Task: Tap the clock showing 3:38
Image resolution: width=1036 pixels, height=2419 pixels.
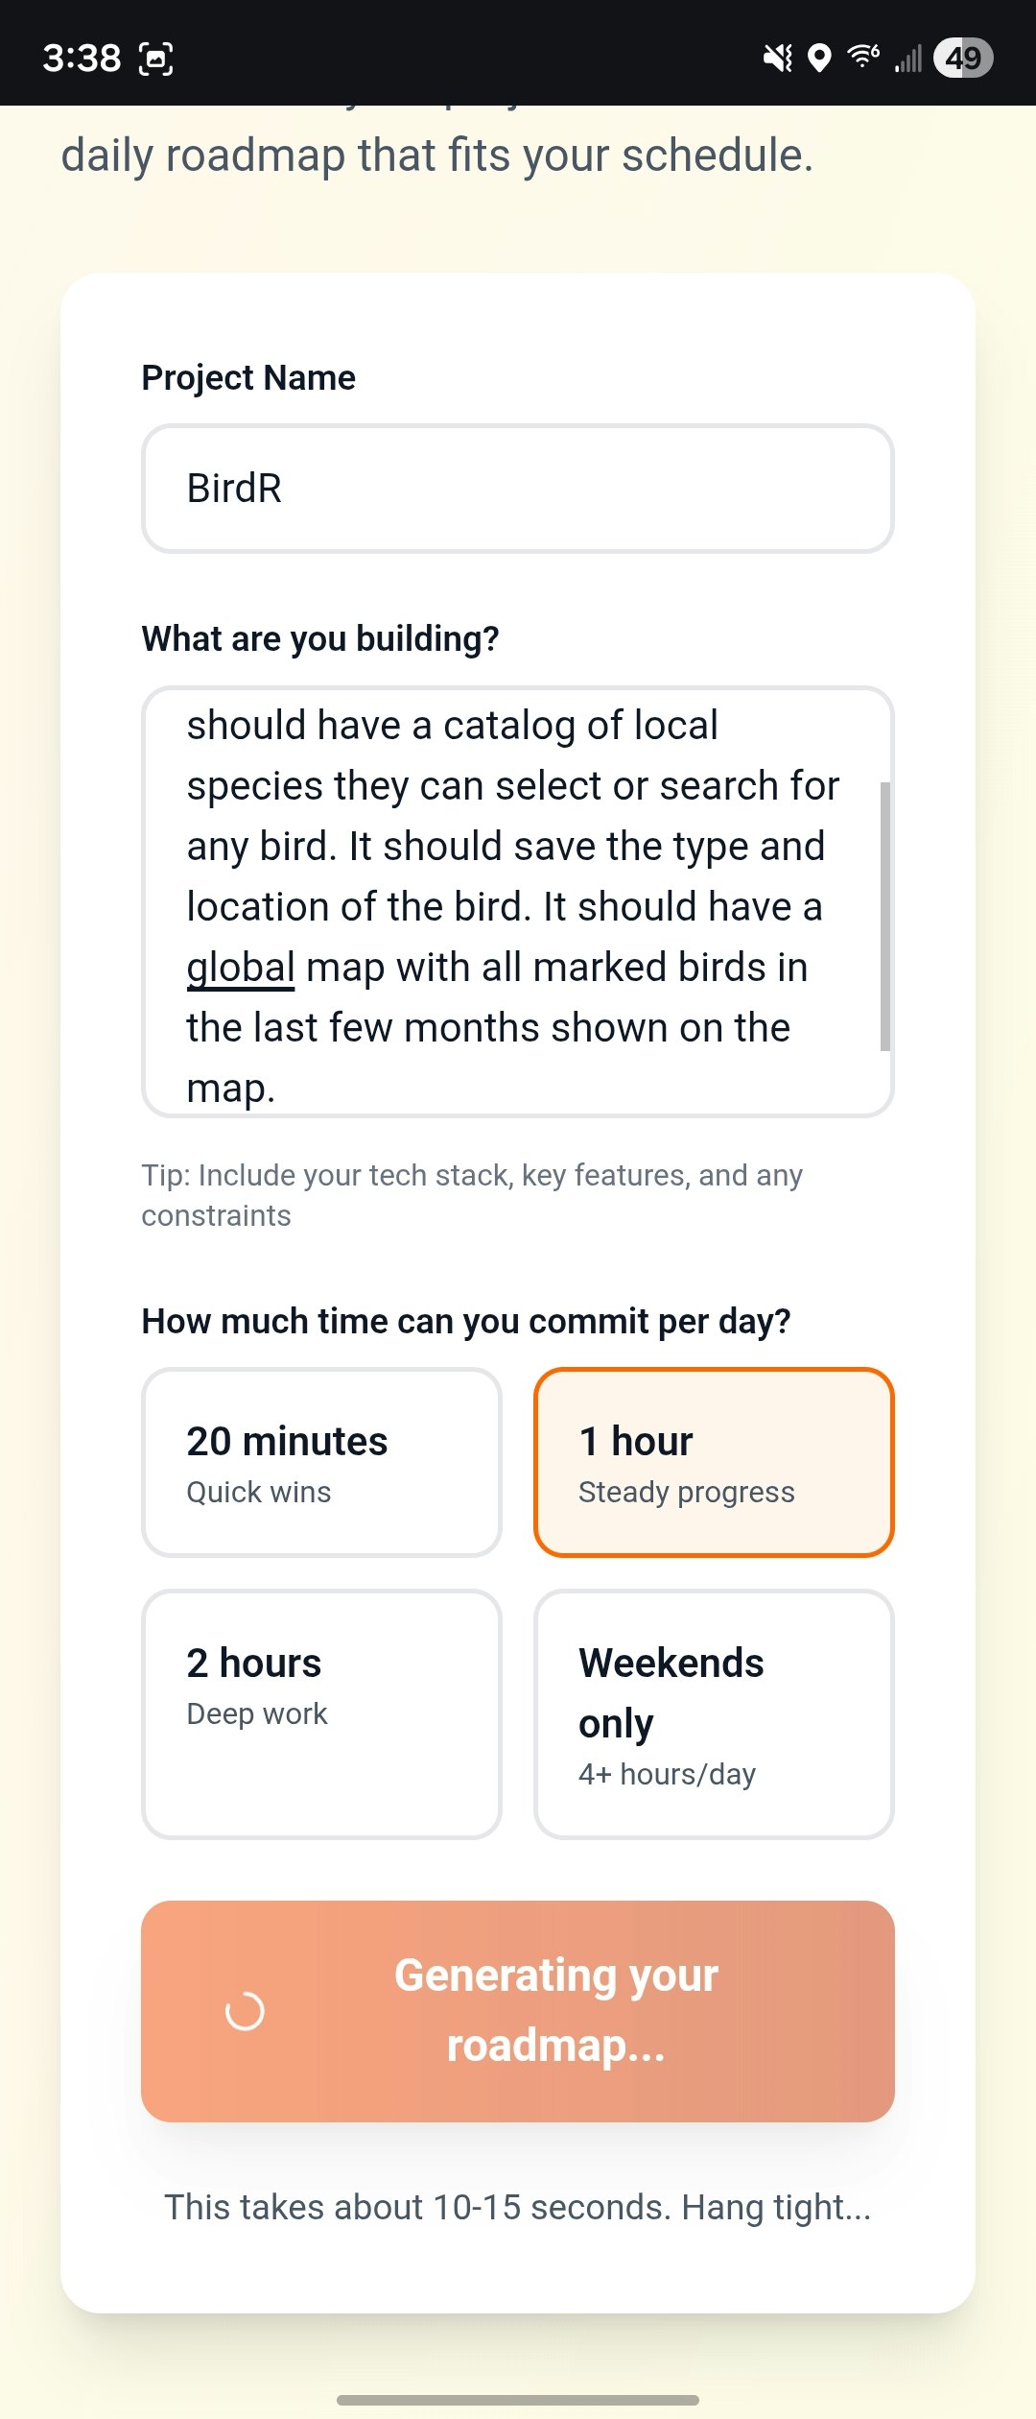Action: click(82, 58)
